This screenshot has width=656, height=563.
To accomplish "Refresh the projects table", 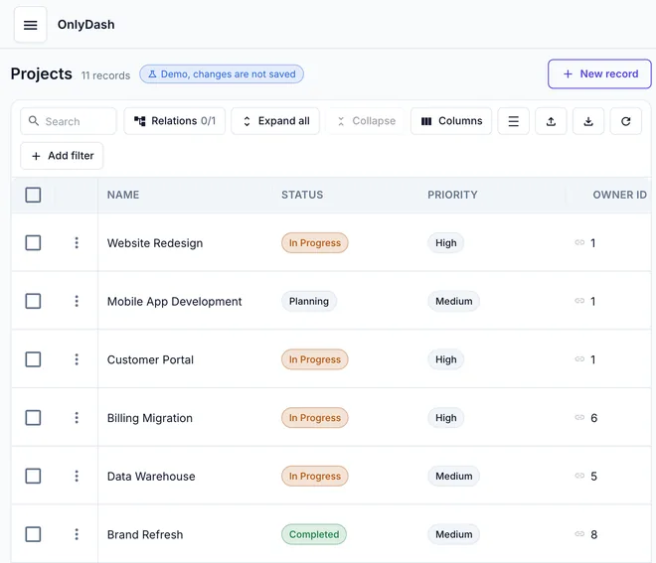I will (626, 121).
